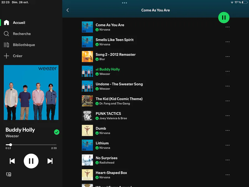Open options for Song 2 - 2012 Remaster
Image resolution: width=249 pixels, height=187 pixels.
[x=227, y=57]
